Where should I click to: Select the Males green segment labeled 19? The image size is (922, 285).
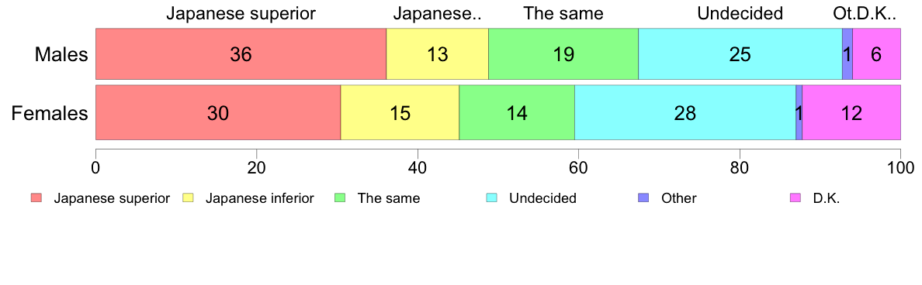coord(563,54)
